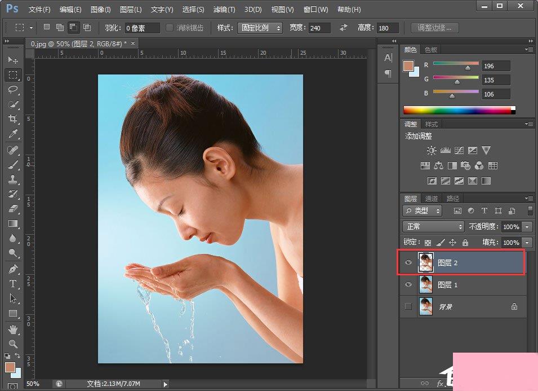Add a Curves adjustment

(459, 150)
